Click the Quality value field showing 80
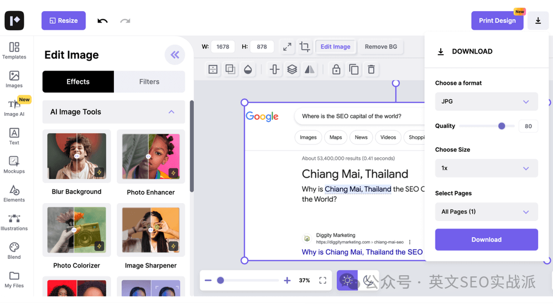This screenshot has height=304, width=553. pyautogui.click(x=528, y=126)
